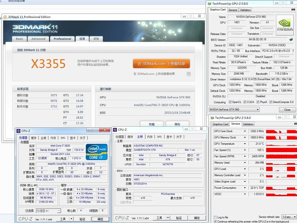Open Sensors tab in upper GPU-Z

point(233,10)
